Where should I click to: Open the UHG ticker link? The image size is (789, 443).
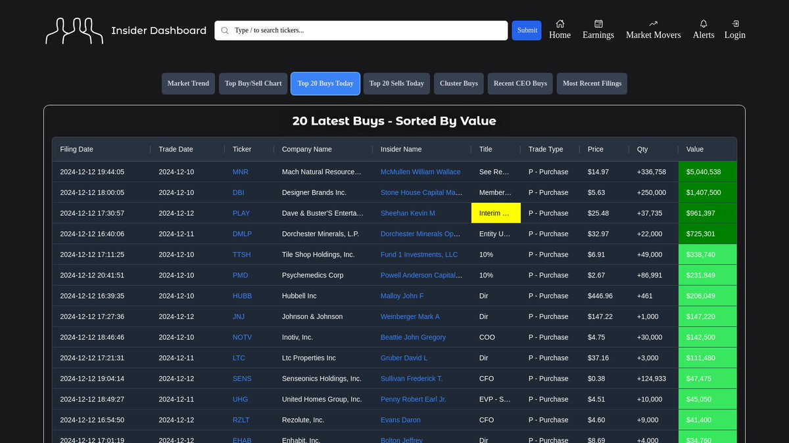point(240,399)
